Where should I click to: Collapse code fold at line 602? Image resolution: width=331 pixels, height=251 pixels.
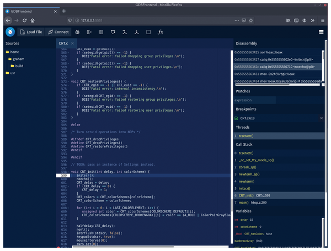(x=68, y=187)
